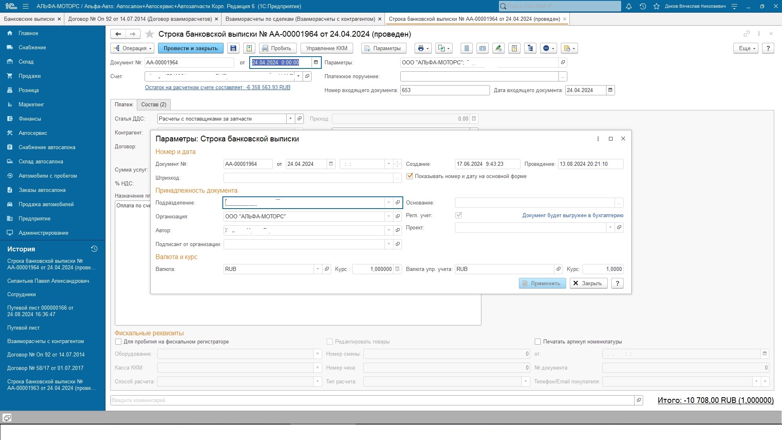The image size is (782, 440).
Task: Toggle Показывать номер и дату на основной форме
Action: (x=410, y=176)
